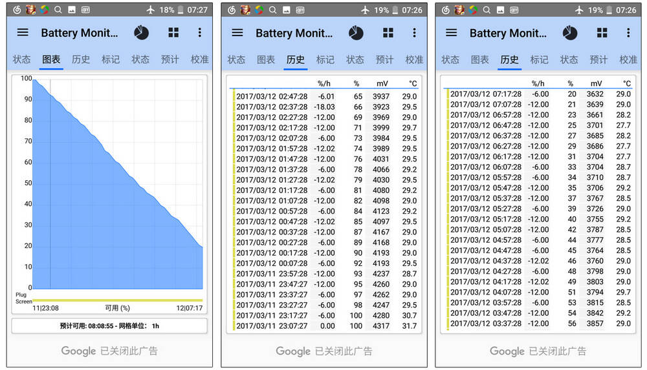The image size is (647, 370).
Task: Tap the pie chart icon in the right screen
Action: [570, 33]
